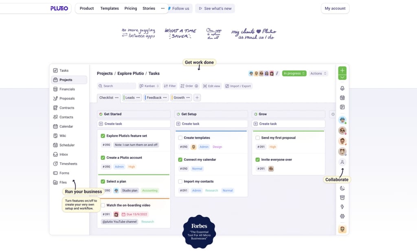Click Create task under the Grow column
417x251 pixels.
tap(289, 124)
